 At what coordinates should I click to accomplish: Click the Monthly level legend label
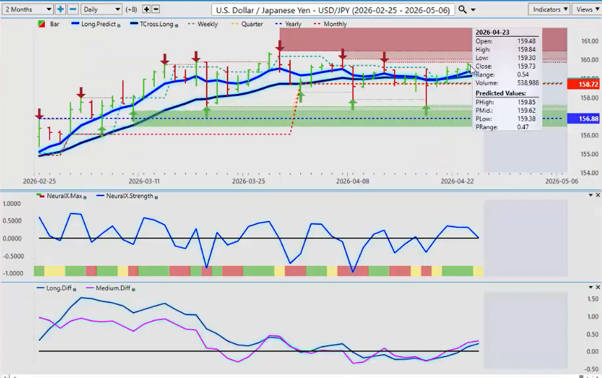[334, 24]
